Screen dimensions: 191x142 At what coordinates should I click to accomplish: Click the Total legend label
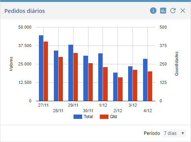[88, 117]
